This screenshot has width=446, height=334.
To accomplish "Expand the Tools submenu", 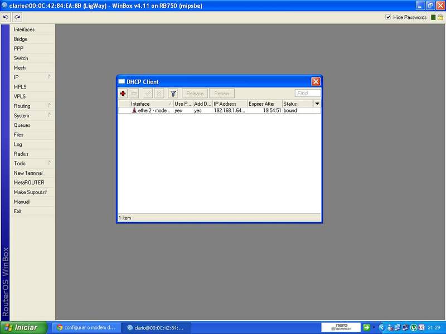I will [32, 163].
